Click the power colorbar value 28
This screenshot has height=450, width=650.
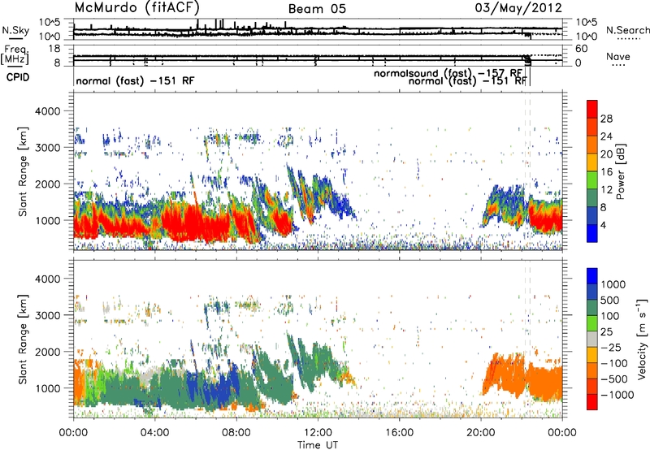pyautogui.click(x=606, y=119)
